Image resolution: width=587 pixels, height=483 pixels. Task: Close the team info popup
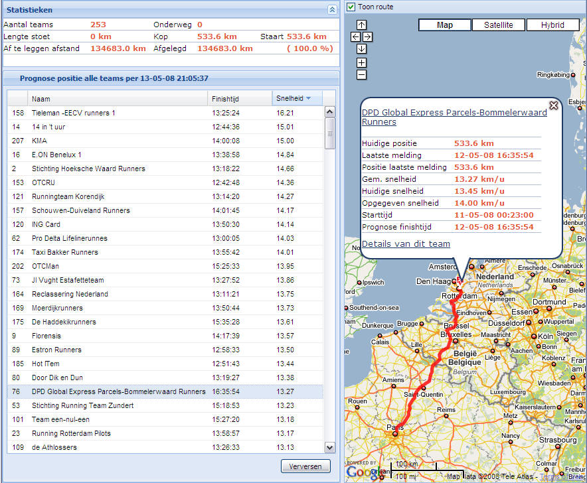[x=554, y=105]
